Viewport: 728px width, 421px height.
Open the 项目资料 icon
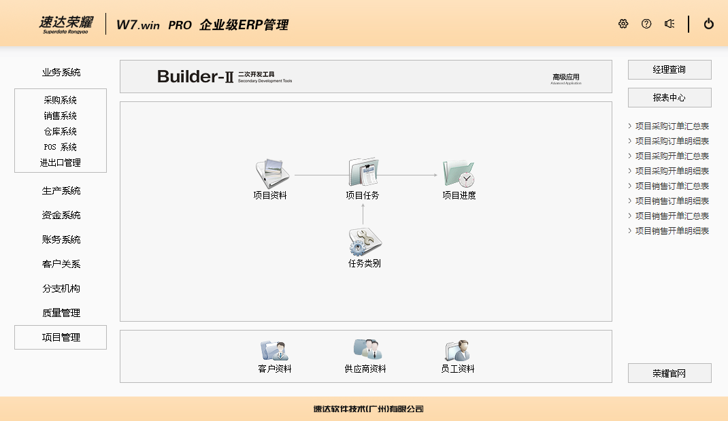point(271,174)
